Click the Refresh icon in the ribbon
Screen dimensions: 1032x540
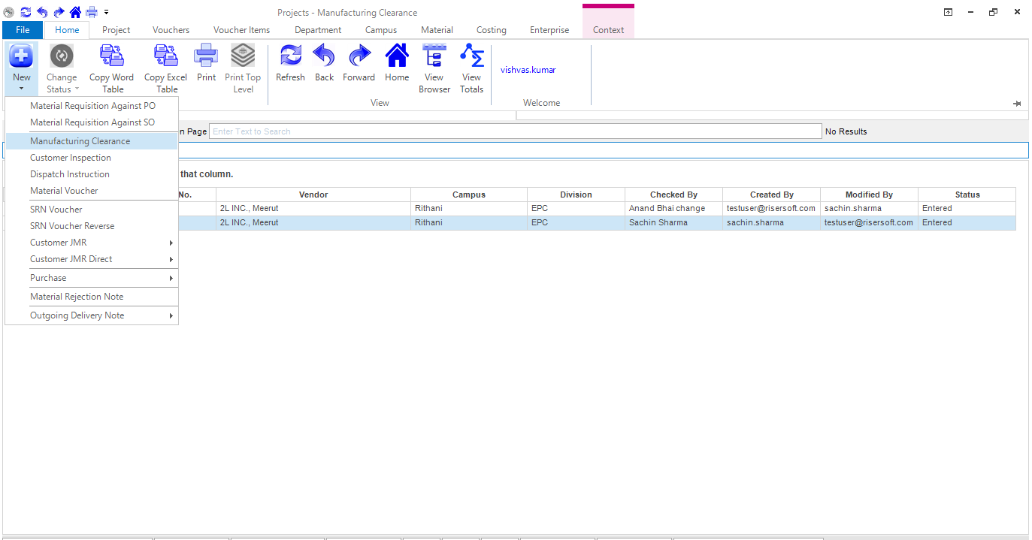[290, 56]
